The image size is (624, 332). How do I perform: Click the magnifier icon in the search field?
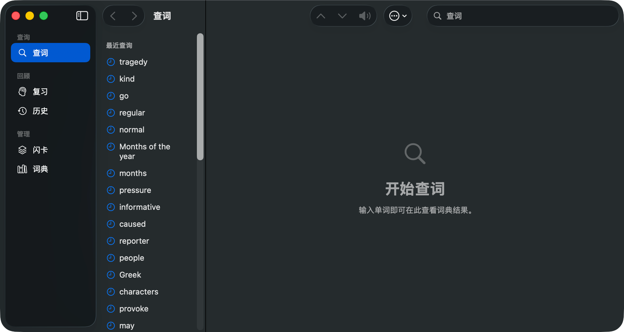click(437, 16)
